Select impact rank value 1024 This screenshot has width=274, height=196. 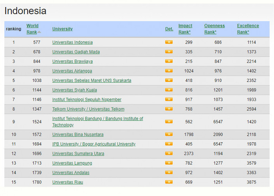click(189, 71)
